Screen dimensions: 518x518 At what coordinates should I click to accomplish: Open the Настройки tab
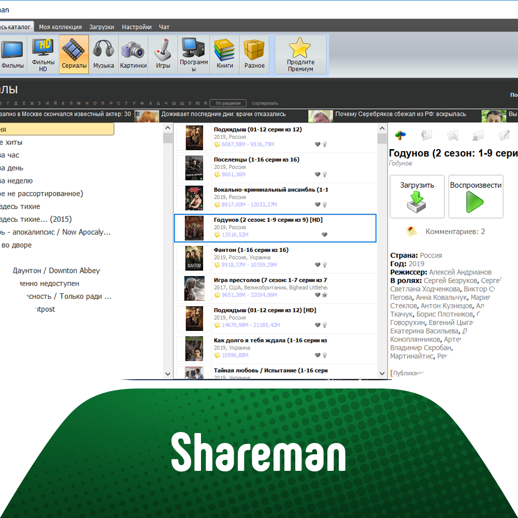click(136, 27)
